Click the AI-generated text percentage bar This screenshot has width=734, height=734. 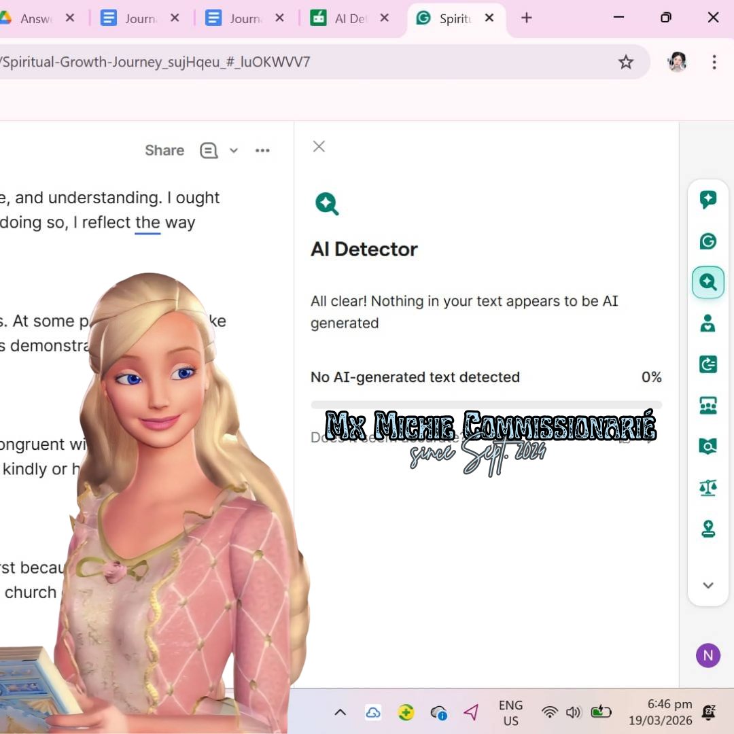pos(486,405)
